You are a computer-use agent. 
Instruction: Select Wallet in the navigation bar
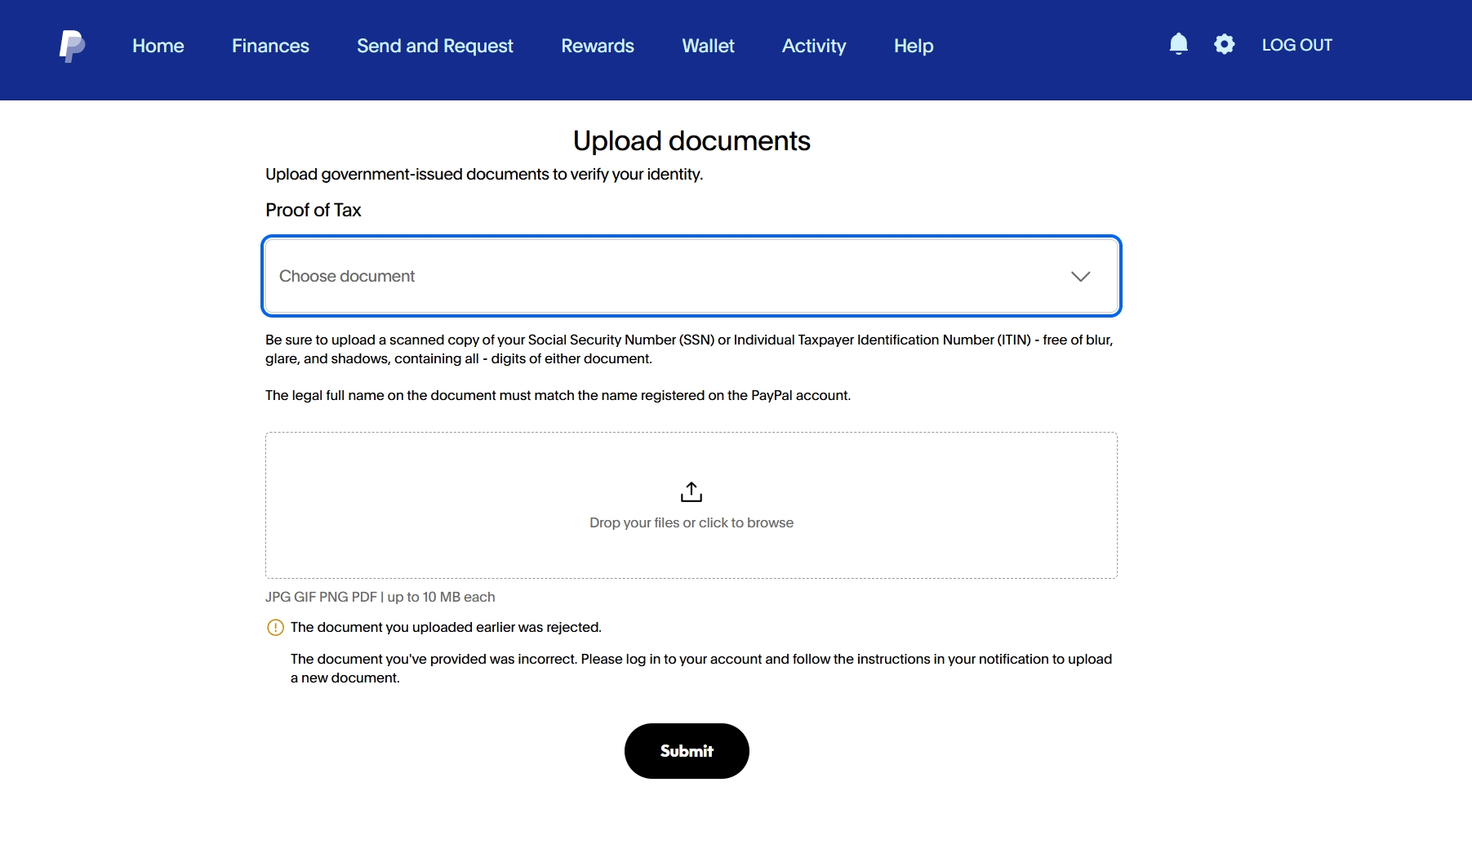tap(708, 46)
